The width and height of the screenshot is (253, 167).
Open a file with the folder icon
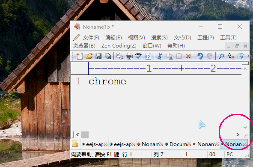point(89,56)
